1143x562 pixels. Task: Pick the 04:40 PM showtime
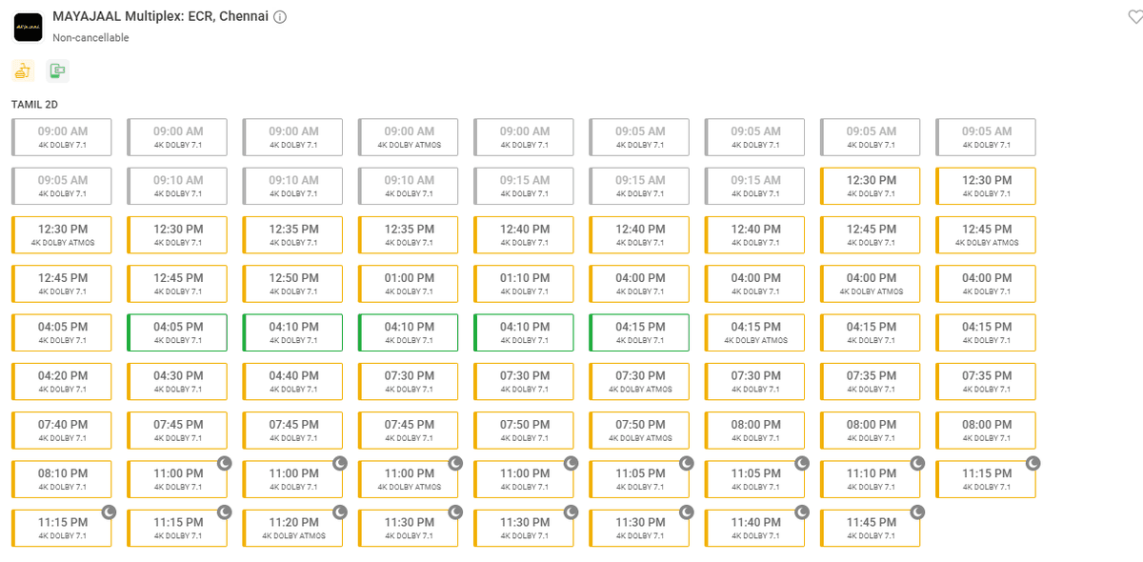(292, 382)
